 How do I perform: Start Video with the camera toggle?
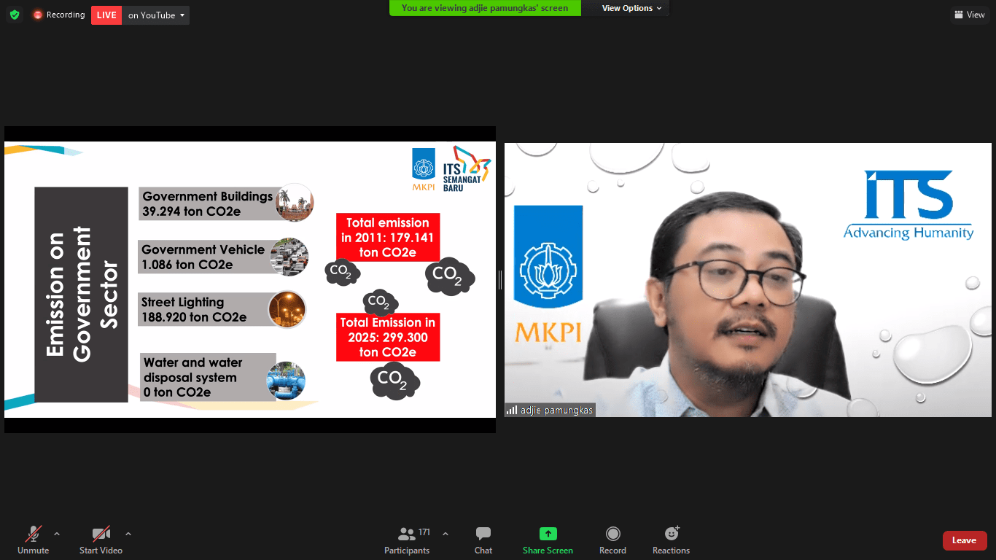point(101,540)
